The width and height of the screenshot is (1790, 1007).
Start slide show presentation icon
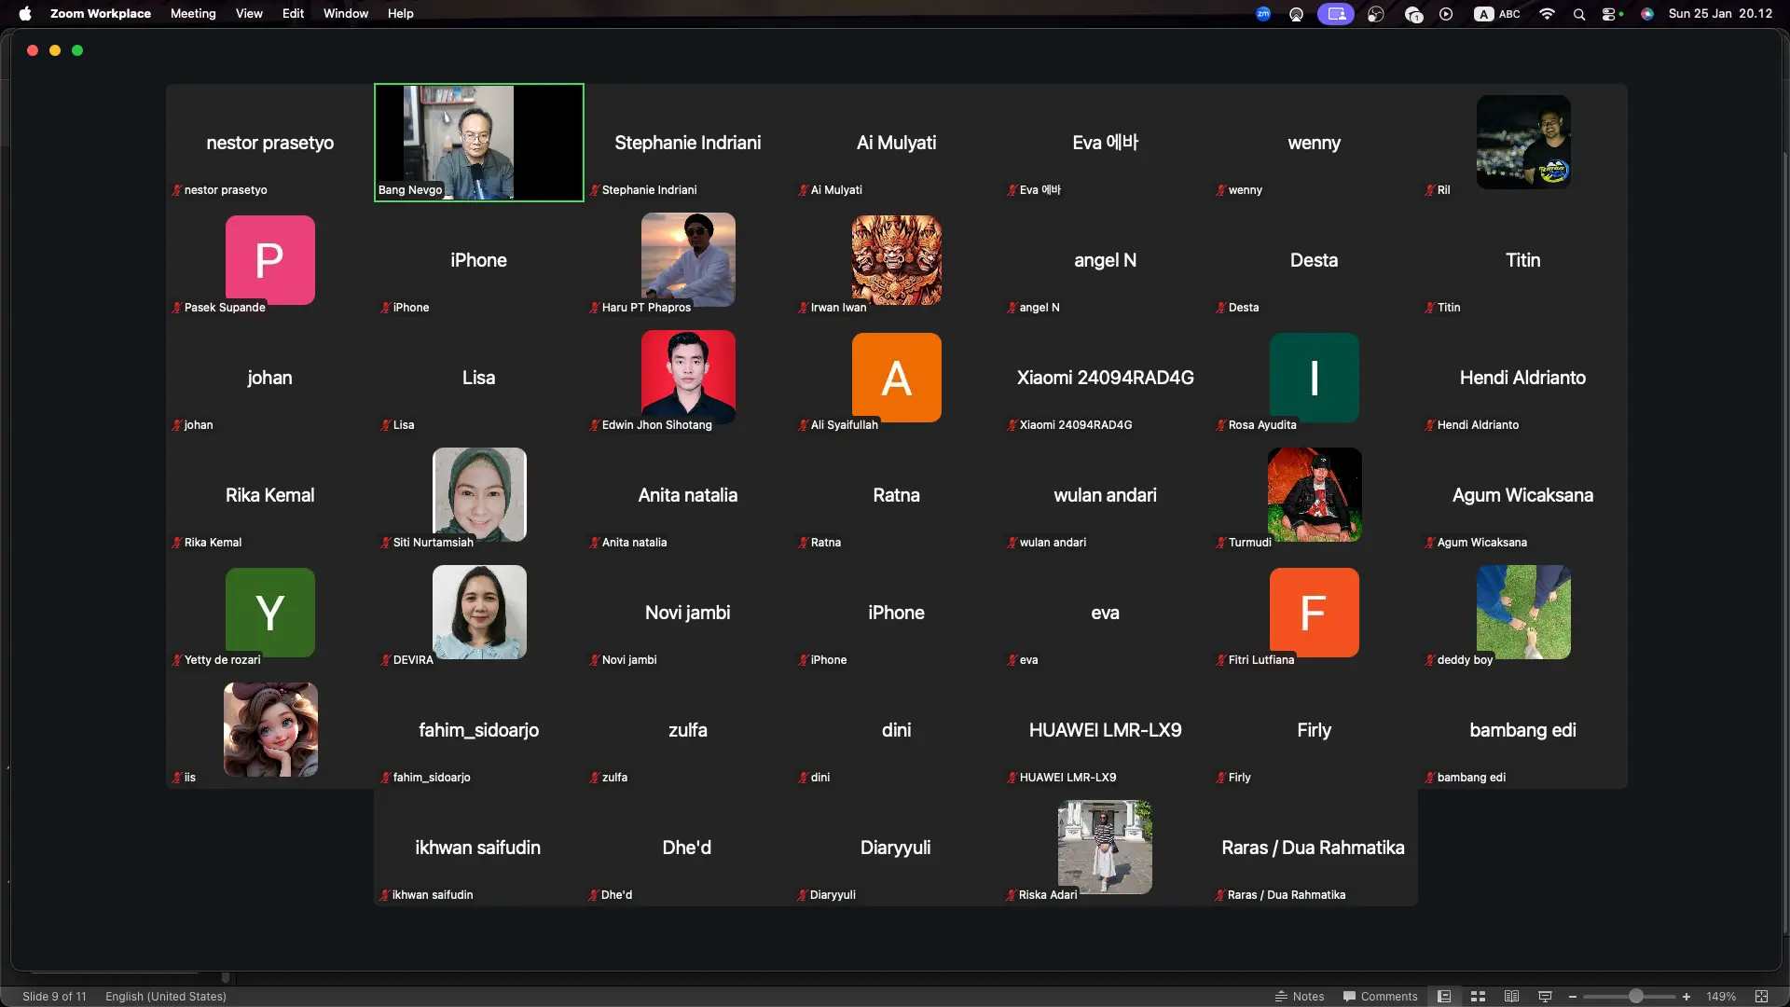point(1545,996)
